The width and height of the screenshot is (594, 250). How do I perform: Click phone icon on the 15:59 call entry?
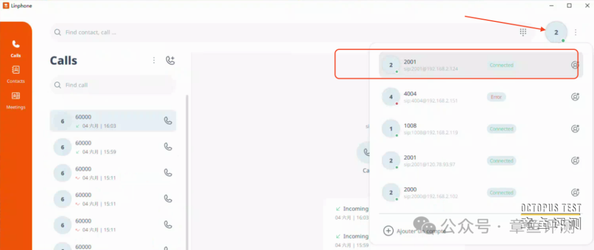tap(168, 147)
